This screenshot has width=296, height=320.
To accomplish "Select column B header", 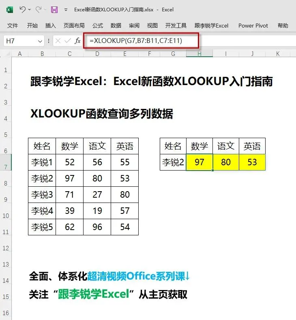I will click(x=42, y=54).
